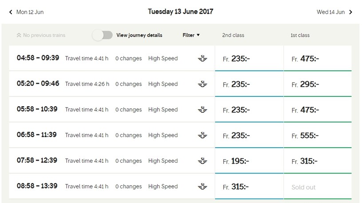This screenshot has width=364, height=203.
Task: Choose 1st class Fr. 555 on 06:58 train
Action: (x=317, y=135)
